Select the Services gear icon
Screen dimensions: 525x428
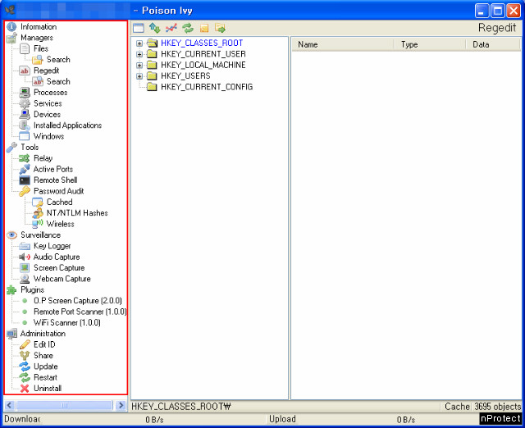pos(25,103)
